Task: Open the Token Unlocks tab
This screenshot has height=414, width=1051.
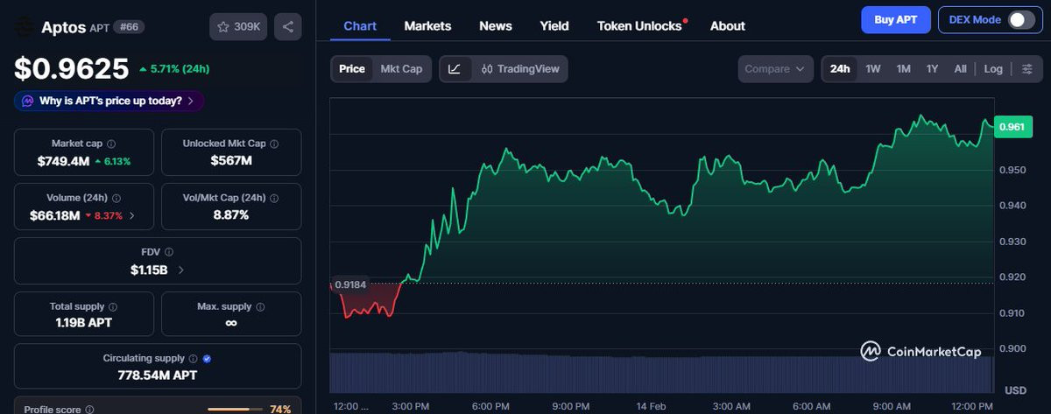Action: click(639, 26)
